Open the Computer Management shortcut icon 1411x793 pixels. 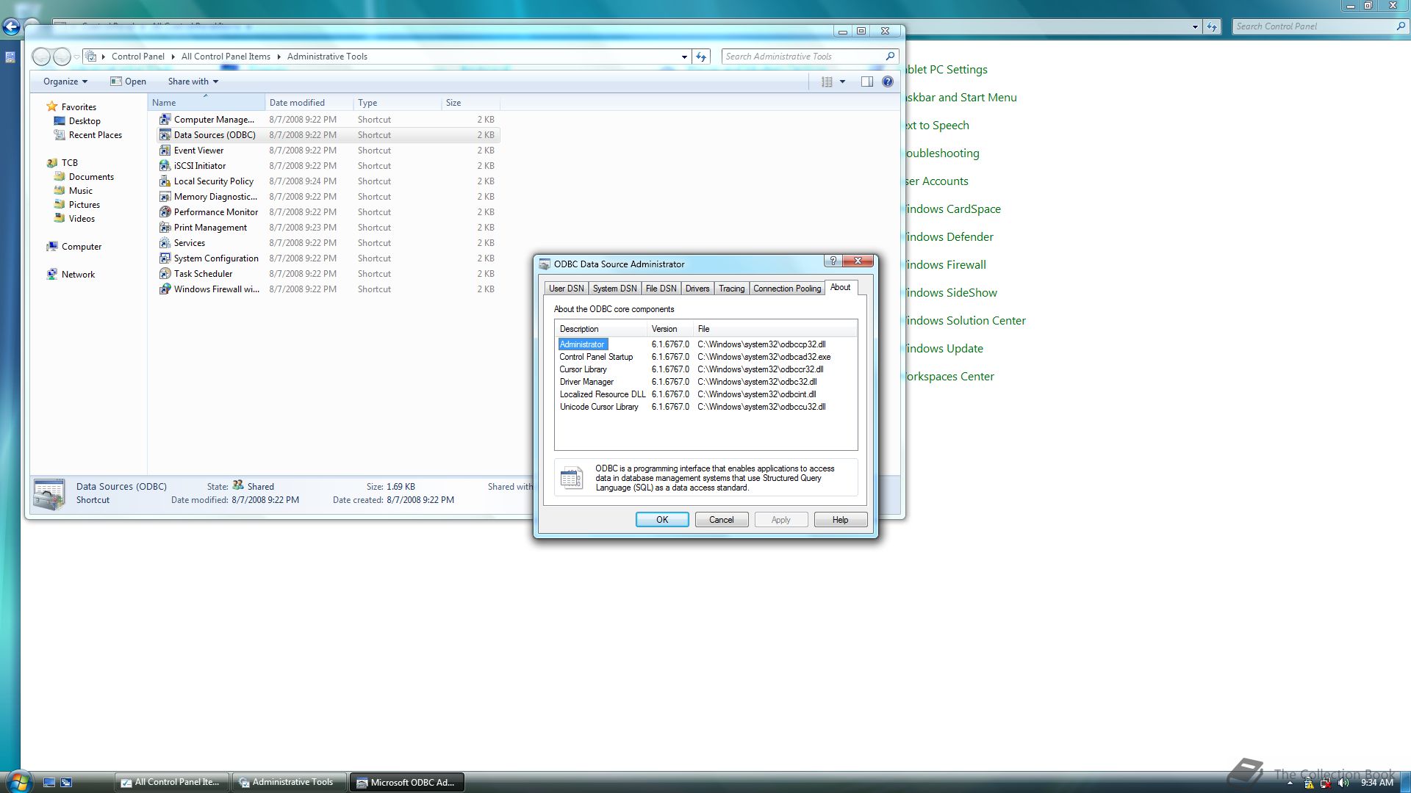click(165, 119)
